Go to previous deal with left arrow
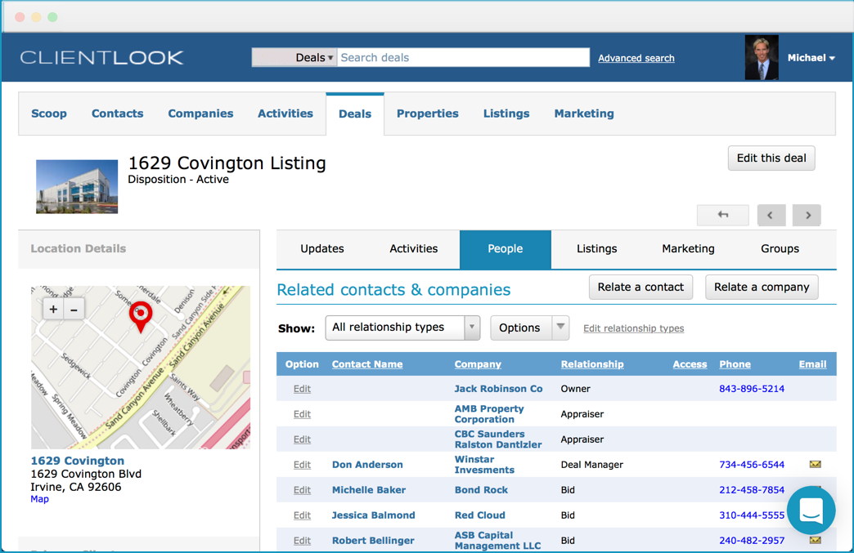This screenshot has width=854, height=553. pos(771,215)
